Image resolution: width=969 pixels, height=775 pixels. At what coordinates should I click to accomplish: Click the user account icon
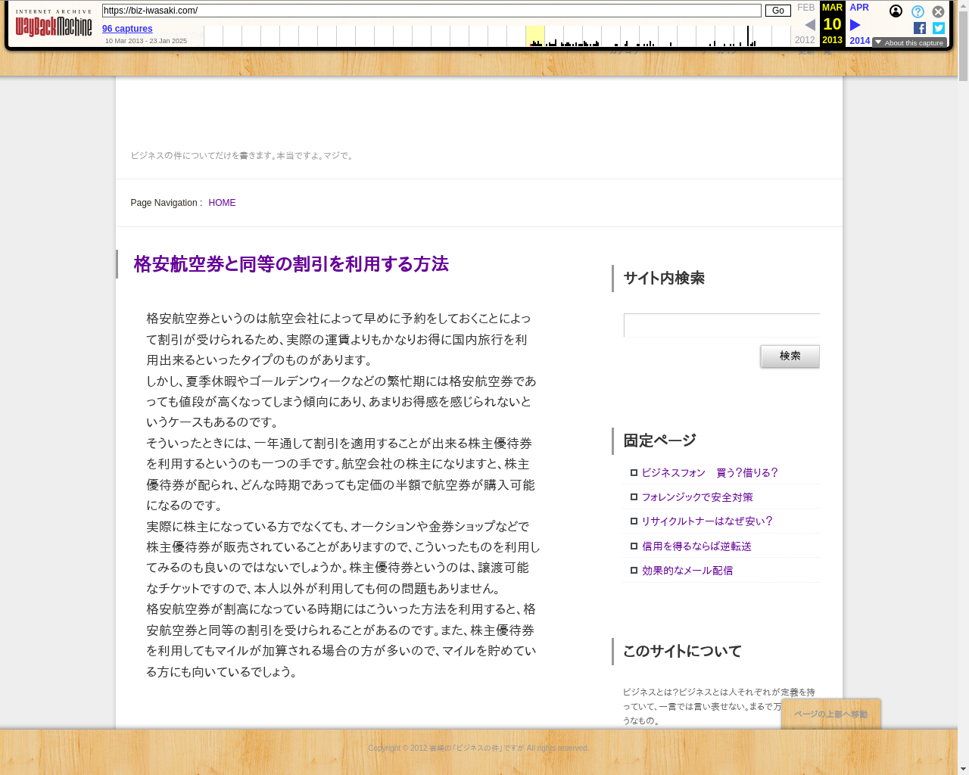tap(896, 11)
